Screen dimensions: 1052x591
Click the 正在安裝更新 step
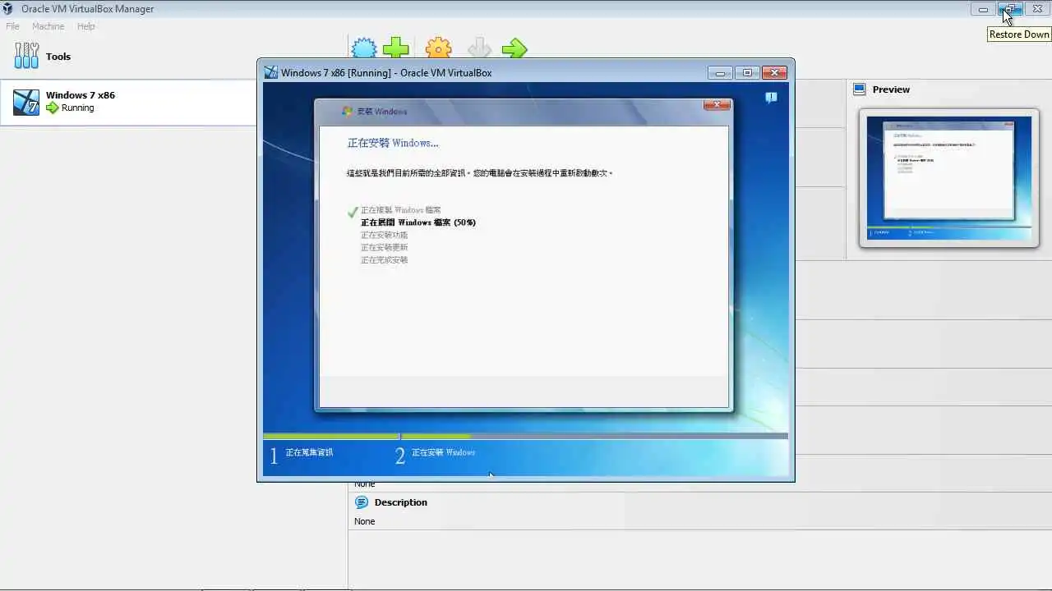(x=384, y=247)
